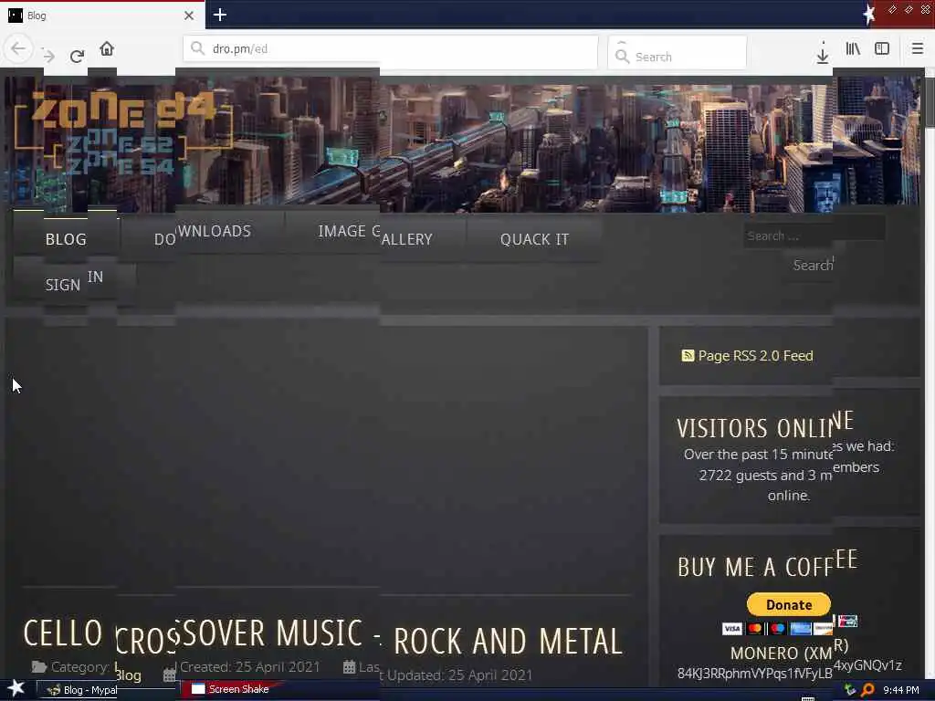Viewport: 935px width, 701px height.
Task: Open the hamburger application menu
Action: pos(917,49)
